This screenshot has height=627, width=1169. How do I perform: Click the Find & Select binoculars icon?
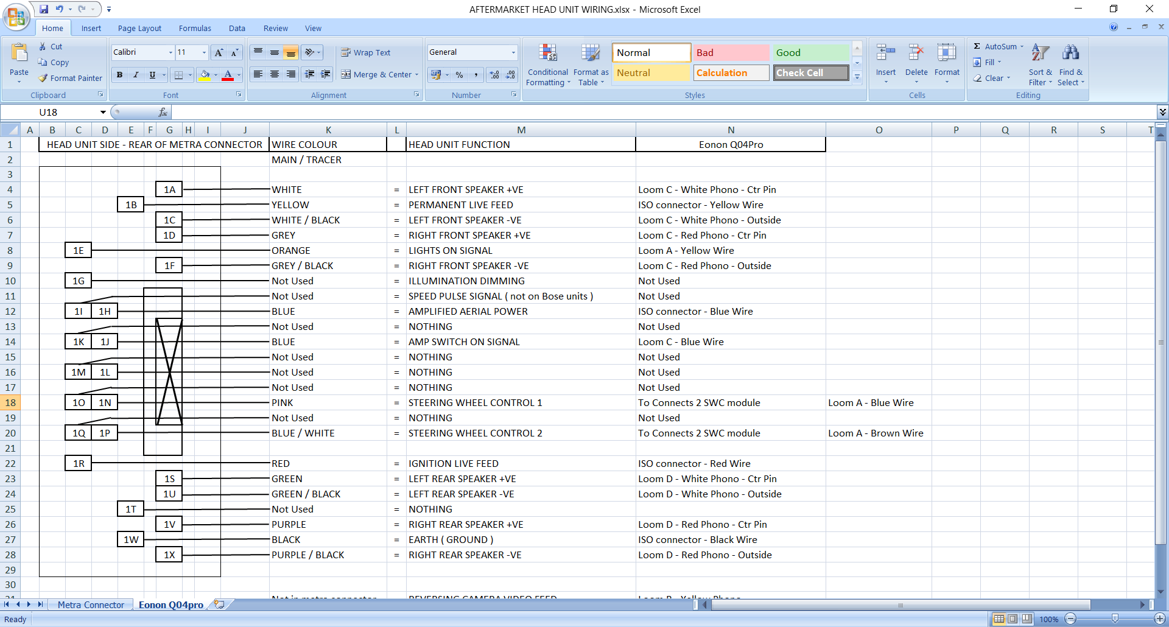coord(1070,54)
